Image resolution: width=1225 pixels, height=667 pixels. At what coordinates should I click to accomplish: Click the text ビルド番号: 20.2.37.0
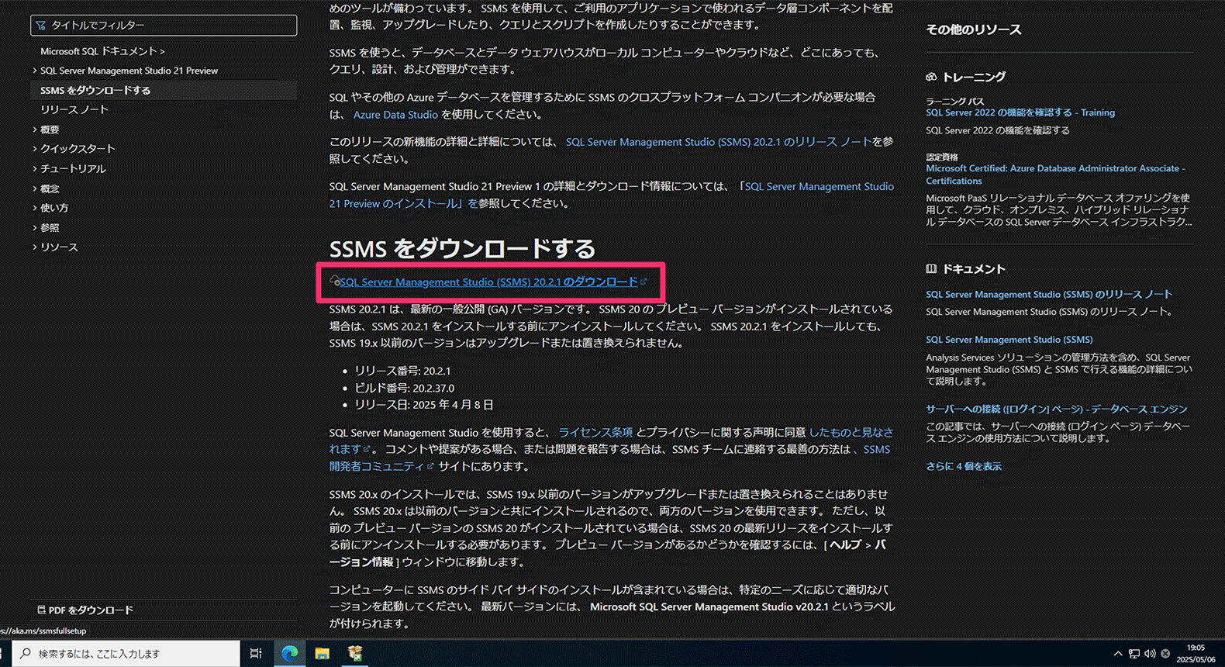[404, 388]
